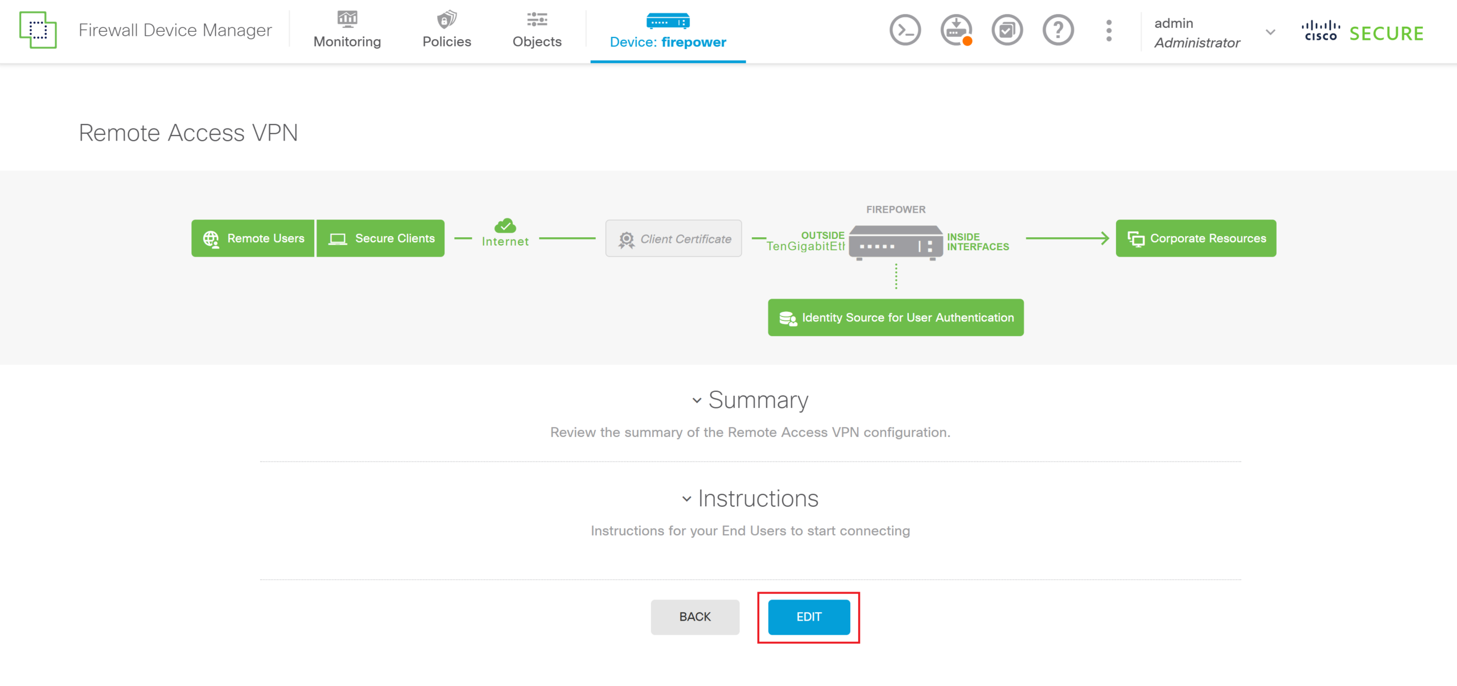The image size is (1457, 686).
Task: Click the Firepower device icon in the diagram
Action: [x=895, y=242]
